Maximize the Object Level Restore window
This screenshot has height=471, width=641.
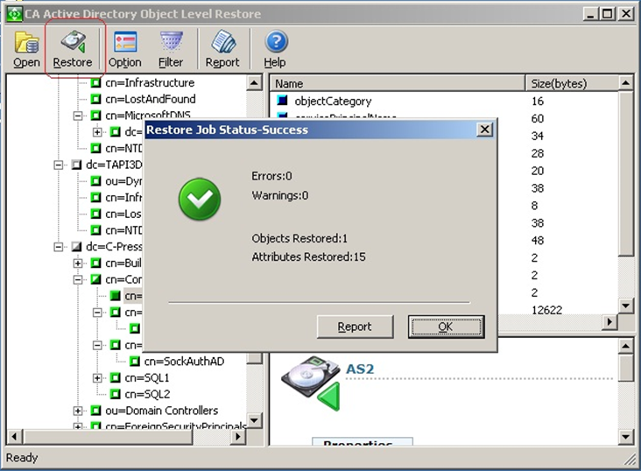coord(608,14)
